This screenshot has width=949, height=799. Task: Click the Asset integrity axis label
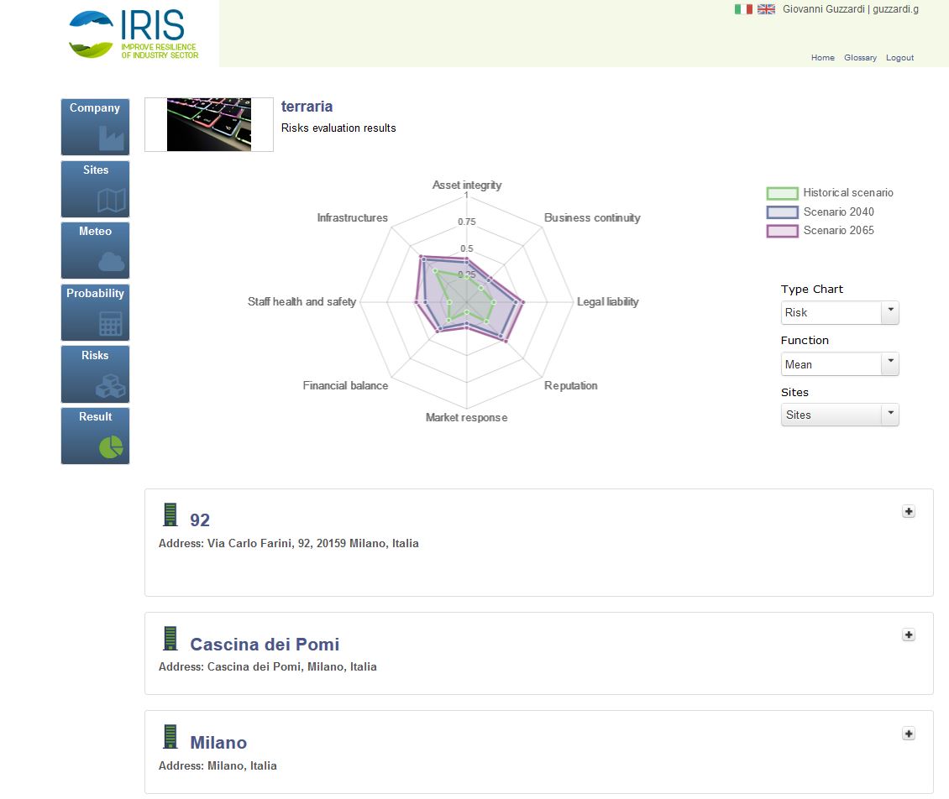(x=467, y=185)
